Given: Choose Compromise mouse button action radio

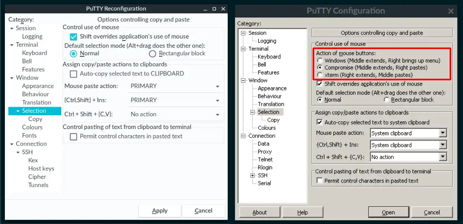Looking at the screenshot, I should point(319,68).
